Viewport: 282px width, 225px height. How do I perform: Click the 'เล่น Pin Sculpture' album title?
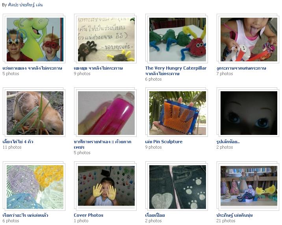164,142
